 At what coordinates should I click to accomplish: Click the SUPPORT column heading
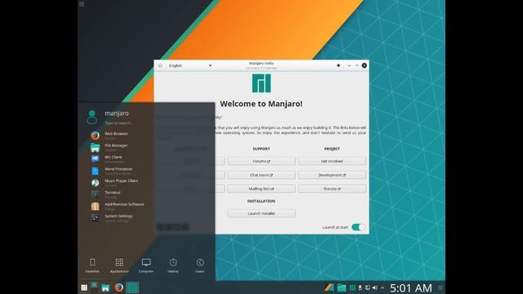(261, 149)
